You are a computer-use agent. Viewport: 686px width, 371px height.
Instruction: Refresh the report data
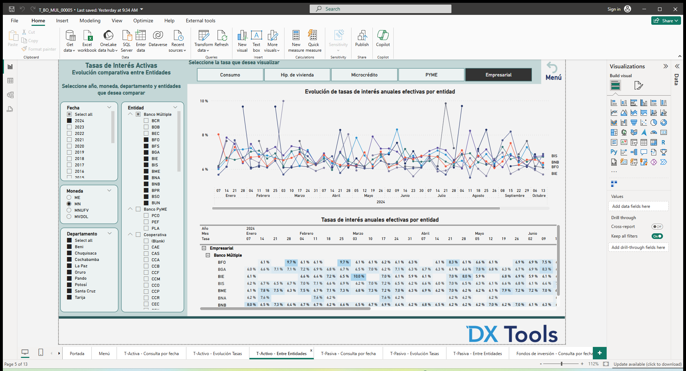click(222, 40)
